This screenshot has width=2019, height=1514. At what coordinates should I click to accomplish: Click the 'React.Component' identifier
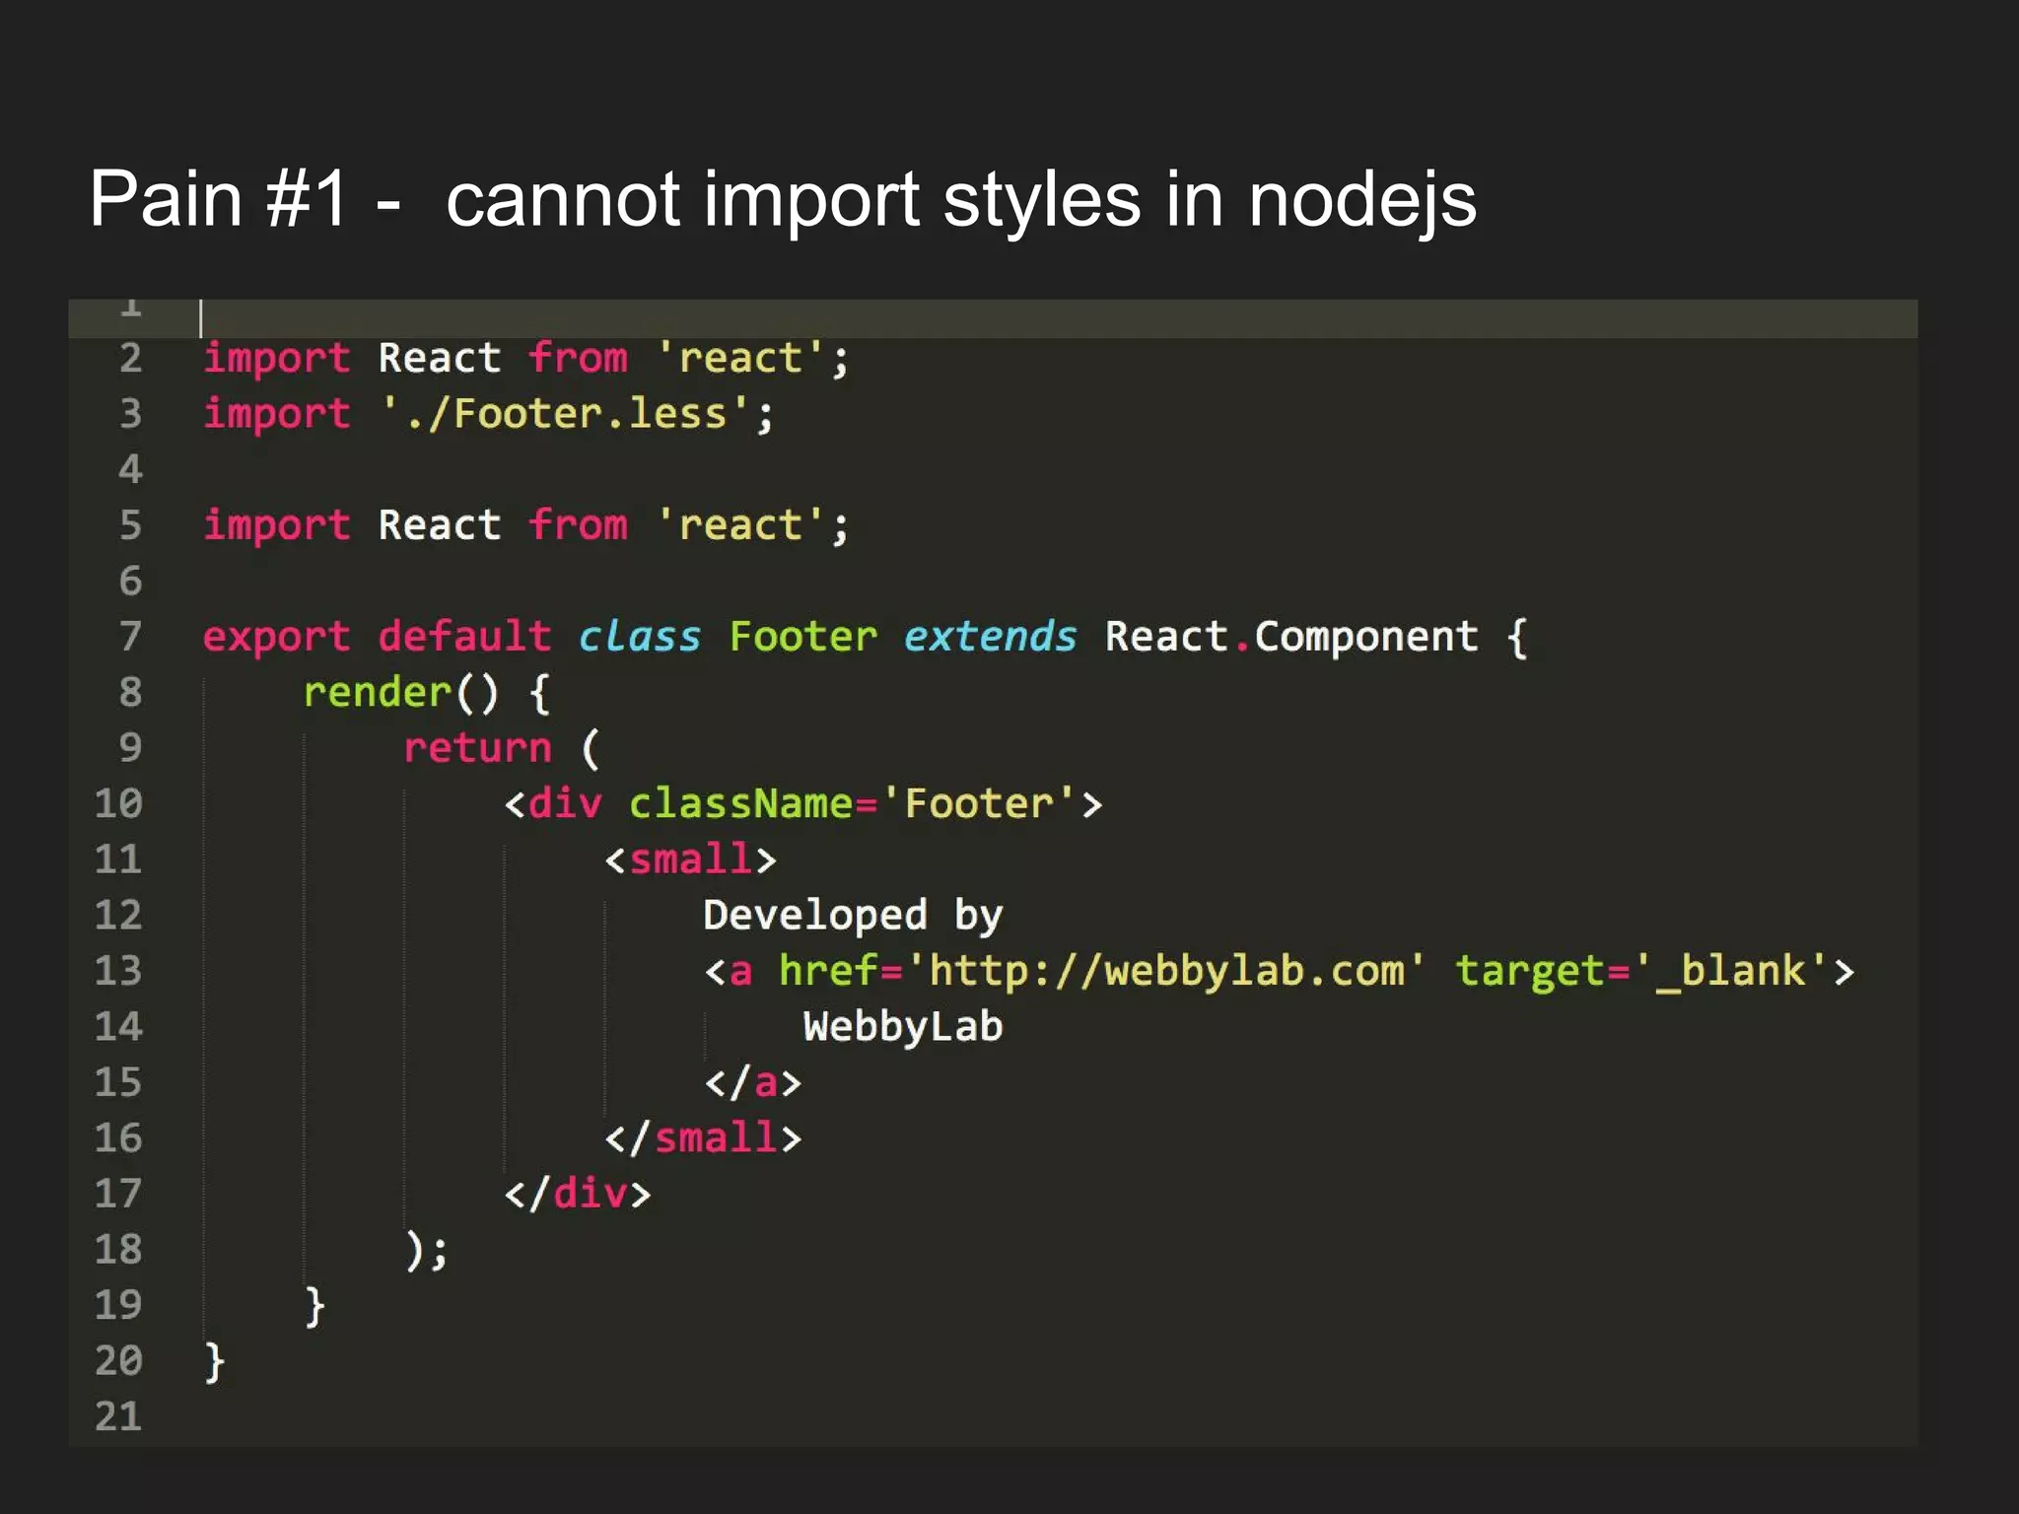pyautogui.click(x=1291, y=637)
